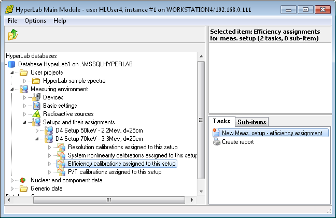
Task: Click the HyperLab app icon in title bar
Action: click(9, 9)
